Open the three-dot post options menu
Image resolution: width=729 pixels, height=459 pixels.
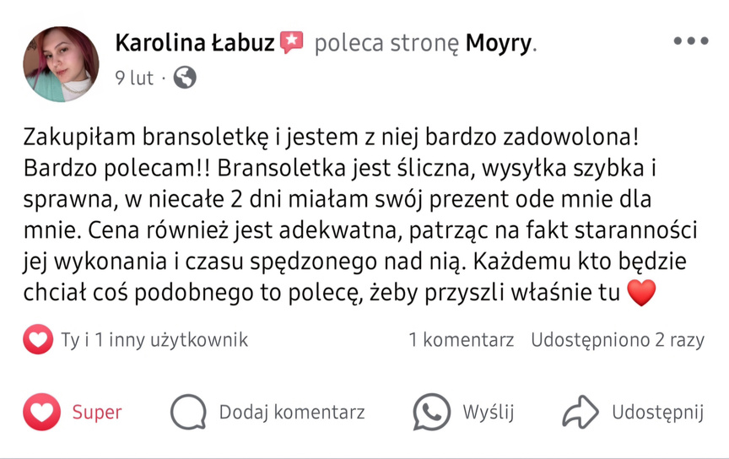[x=691, y=41]
